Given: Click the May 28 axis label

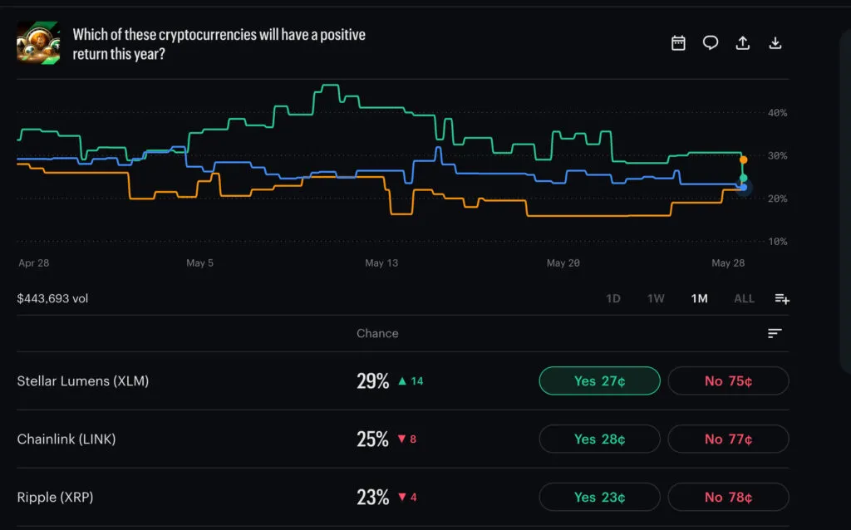Looking at the screenshot, I should click(x=728, y=263).
